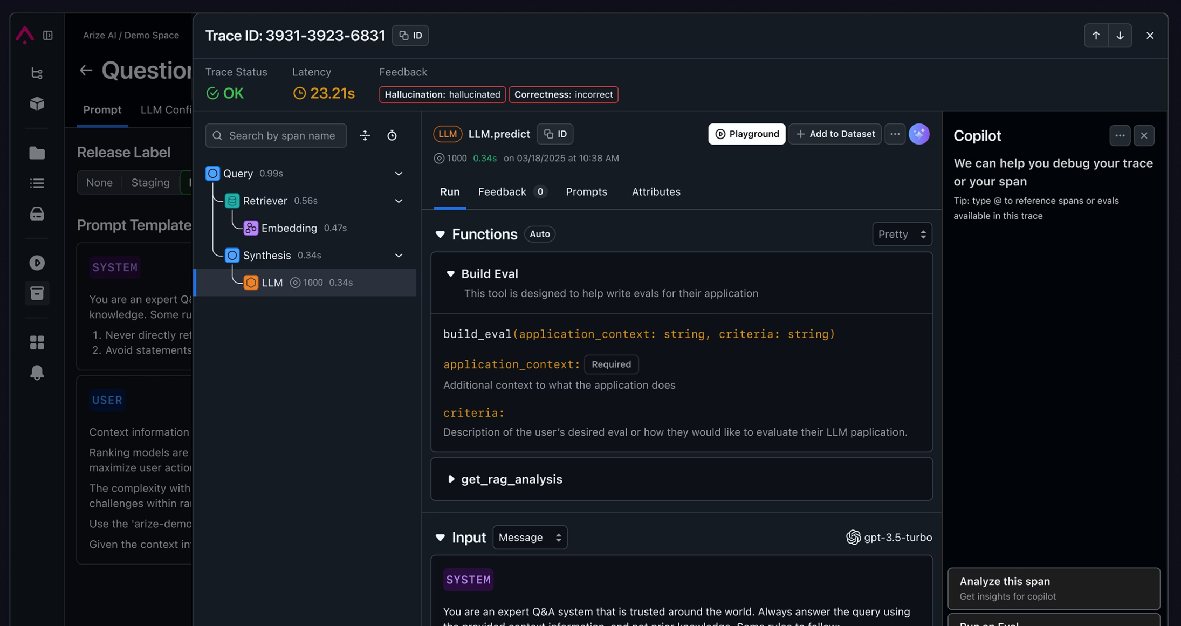Screen dimensions: 1181x626
Task: Click the stopwatch latency icon in span toolbar
Action: (x=392, y=135)
